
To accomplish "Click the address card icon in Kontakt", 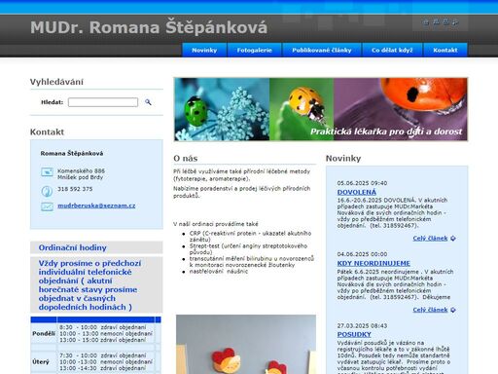I will click(47, 172).
